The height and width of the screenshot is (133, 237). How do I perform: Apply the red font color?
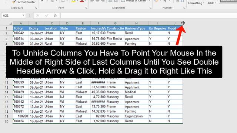point(81,1)
